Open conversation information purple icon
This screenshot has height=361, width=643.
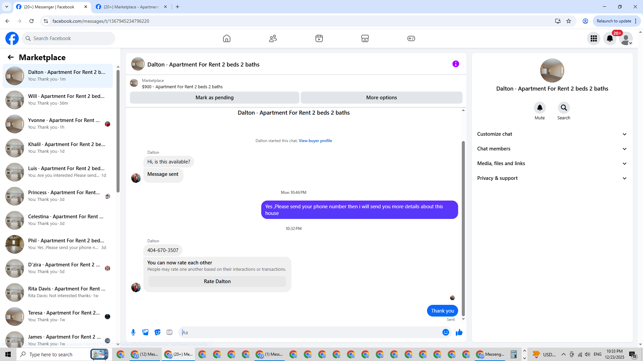point(455,64)
